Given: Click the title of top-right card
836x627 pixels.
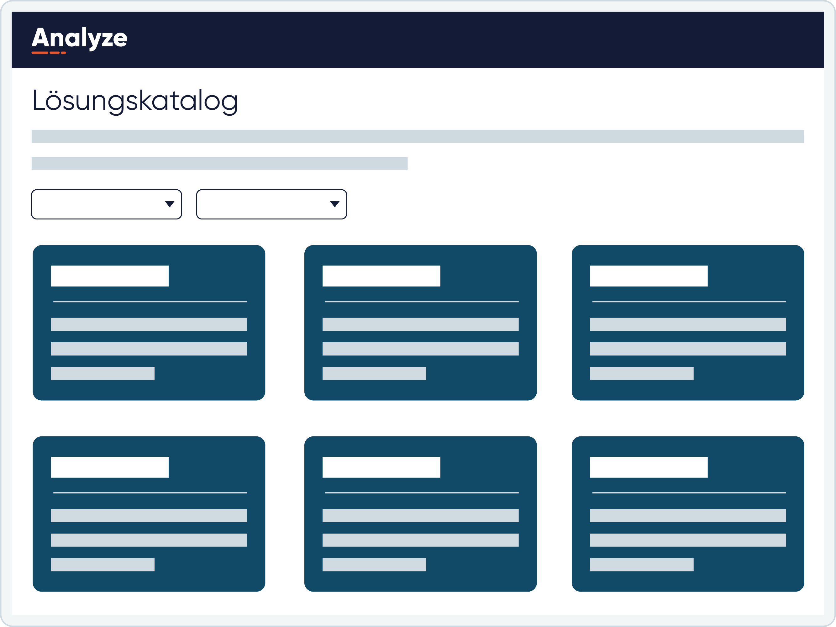Looking at the screenshot, I should point(649,276).
